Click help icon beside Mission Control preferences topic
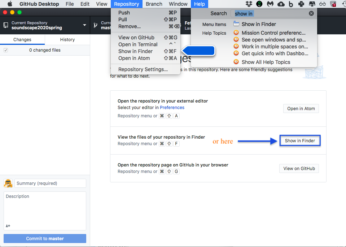Screen dimensions: 346x247 (236, 33)
